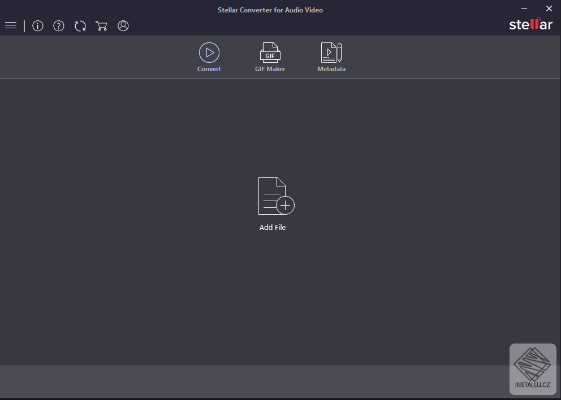Image resolution: width=561 pixels, height=400 pixels.
Task: Open the purchase cart icon
Action: point(102,25)
